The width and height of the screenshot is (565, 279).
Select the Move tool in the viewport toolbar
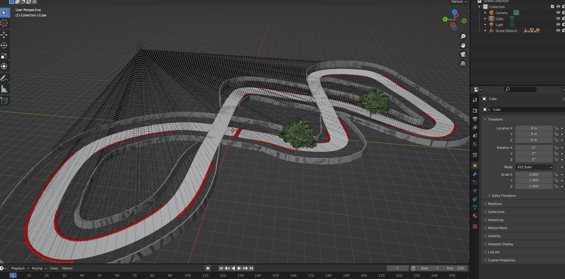pyautogui.click(x=4, y=35)
